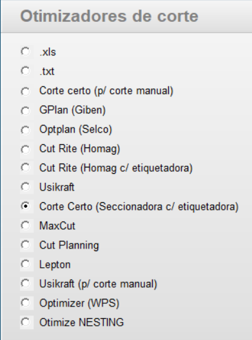Pick the GPlan (Giben) optimizer
252x340 pixels.
point(25,110)
